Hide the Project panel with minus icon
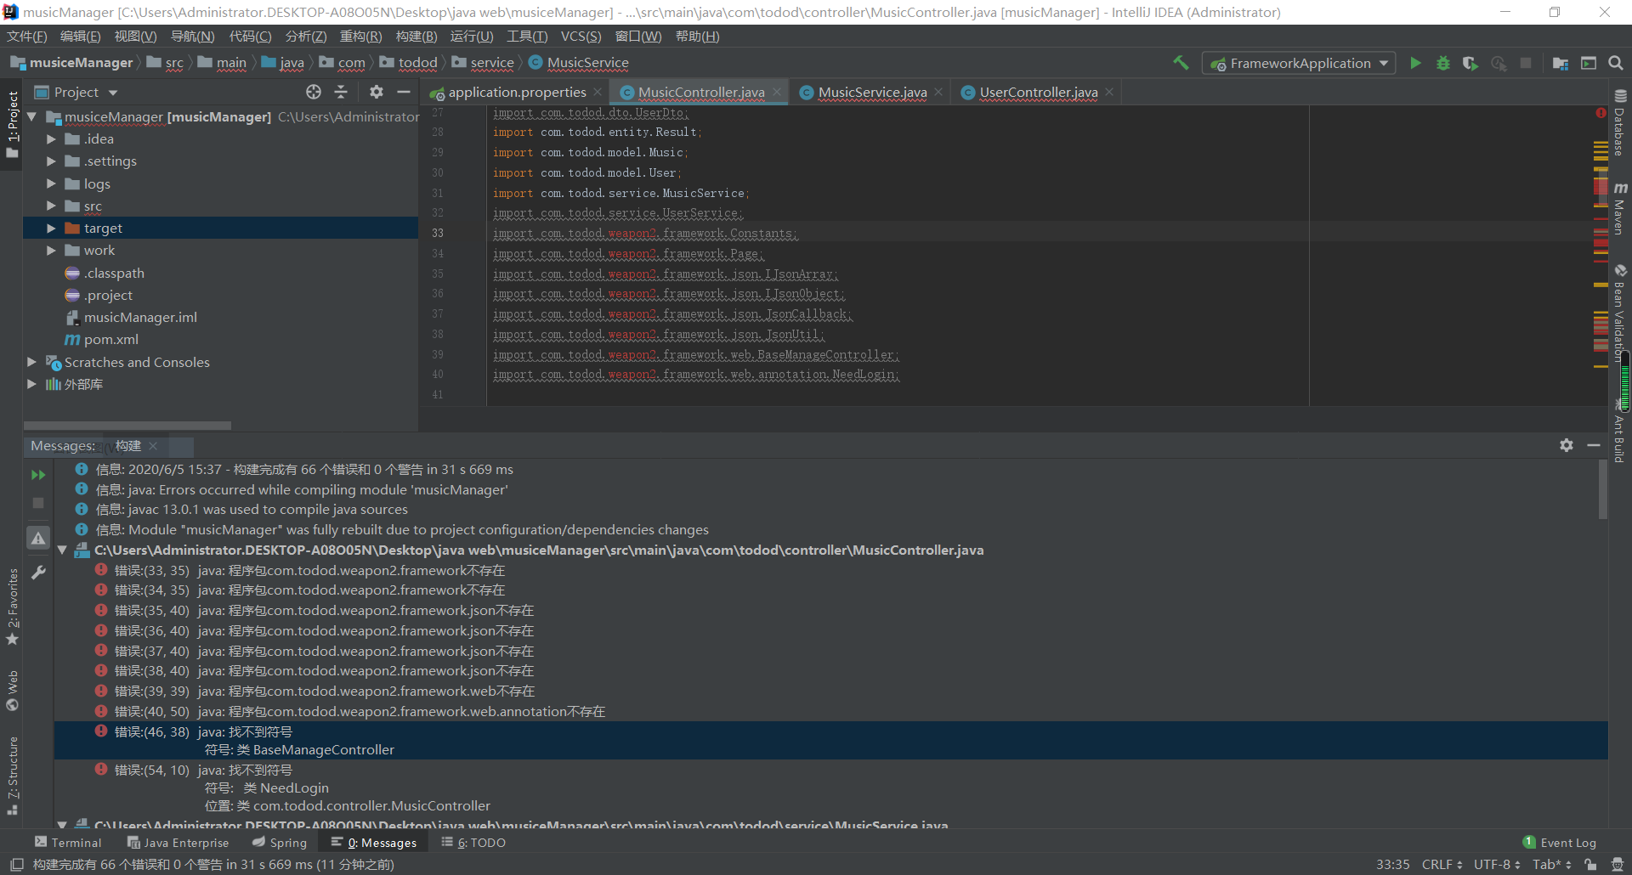 click(x=404, y=92)
